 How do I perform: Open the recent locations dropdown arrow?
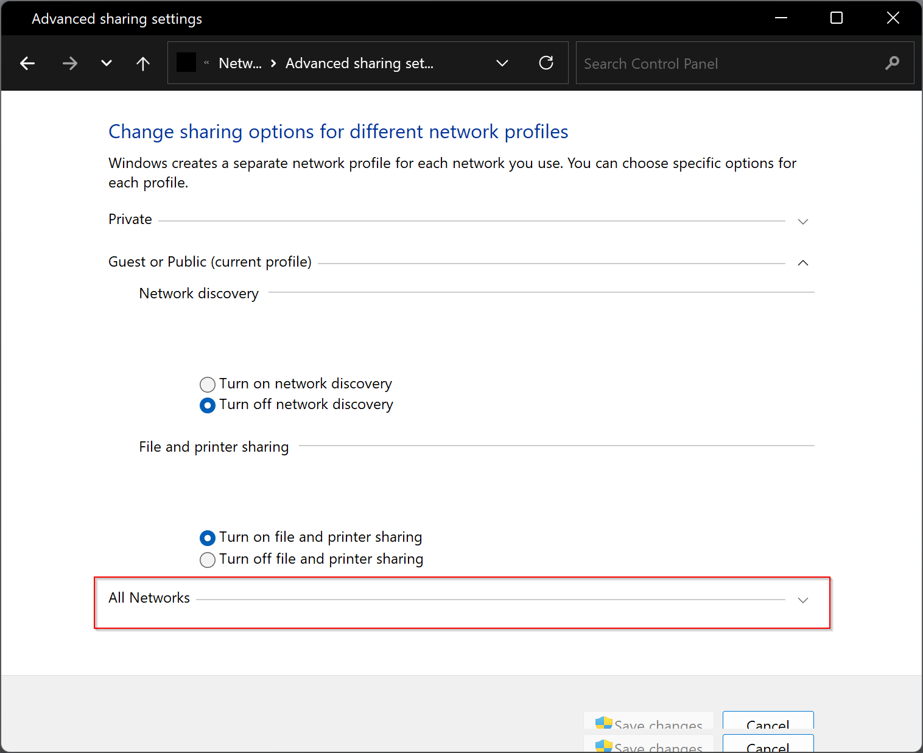(x=107, y=63)
